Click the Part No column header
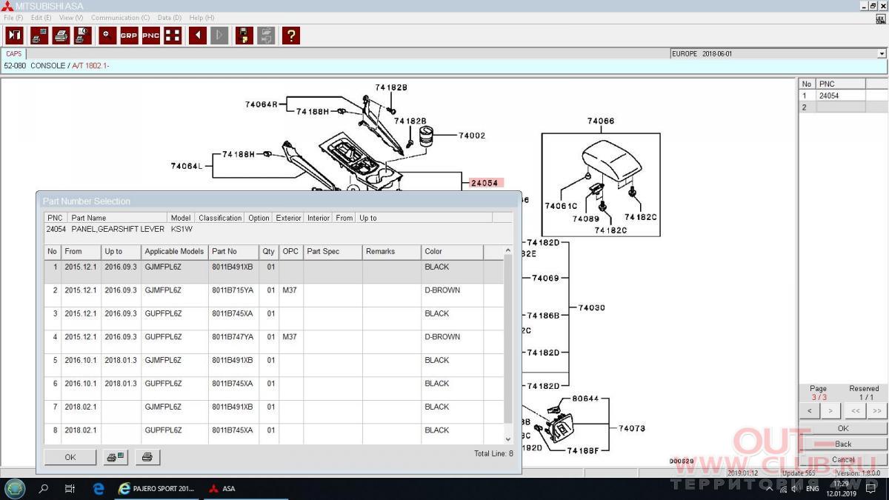 point(234,252)
